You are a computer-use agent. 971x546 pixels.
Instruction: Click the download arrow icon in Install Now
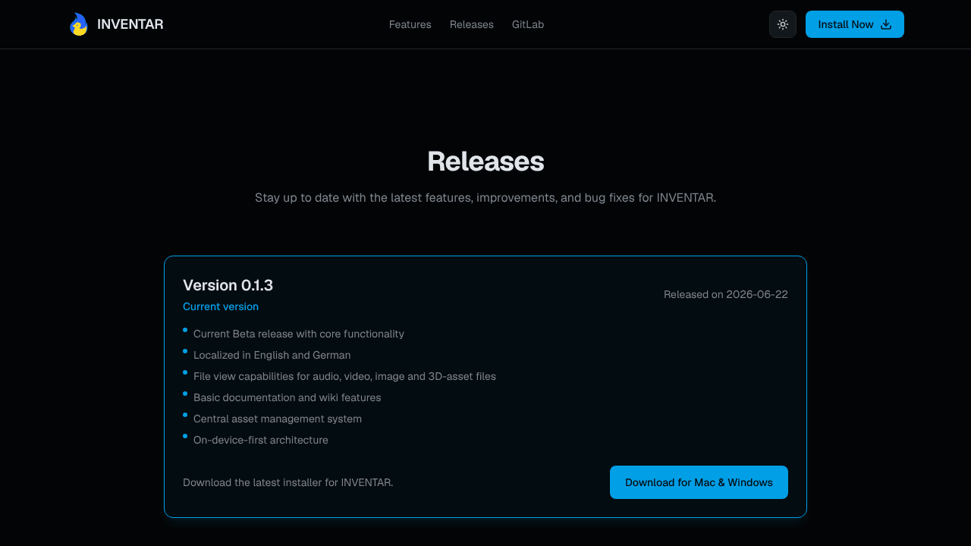click(x=886, y=24)
